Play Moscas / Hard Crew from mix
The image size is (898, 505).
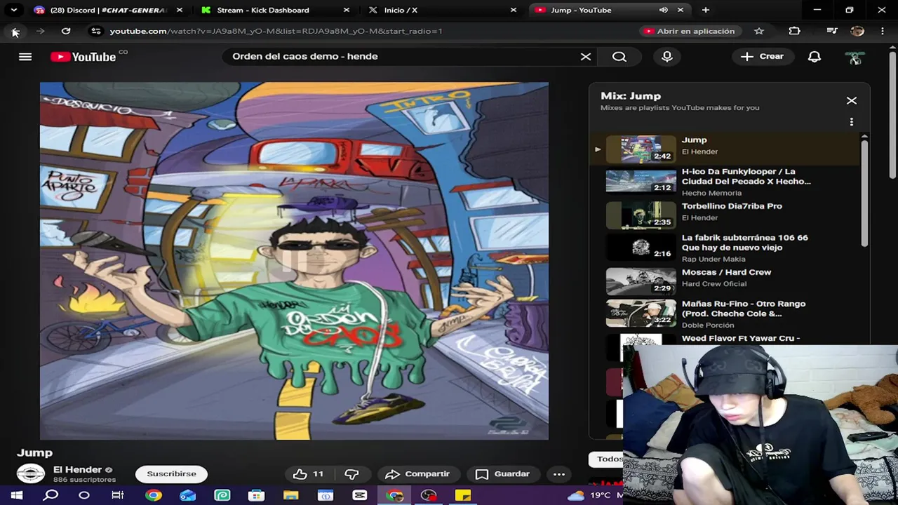click(x=726, y=281)
